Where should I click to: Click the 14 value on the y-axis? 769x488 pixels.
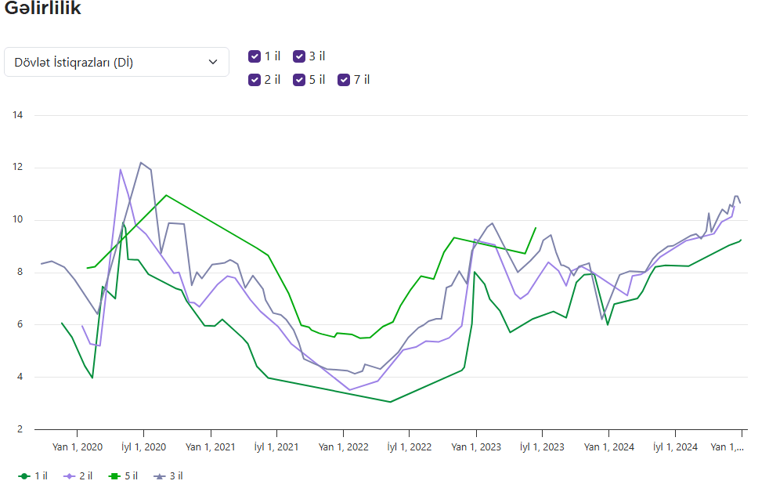click(x=17, y=116)
